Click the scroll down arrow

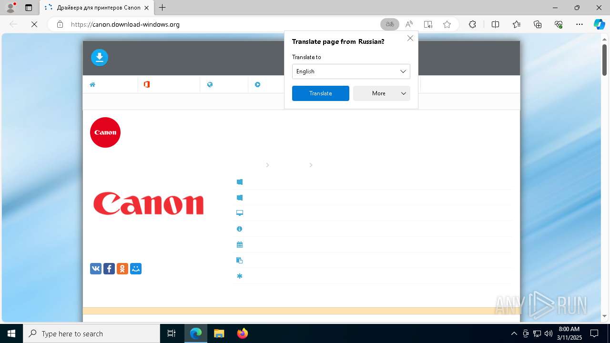click(604, 316)
